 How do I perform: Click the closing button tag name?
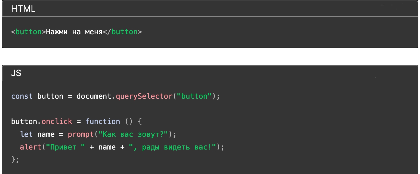pyautogui.click(x=124, y=32)
